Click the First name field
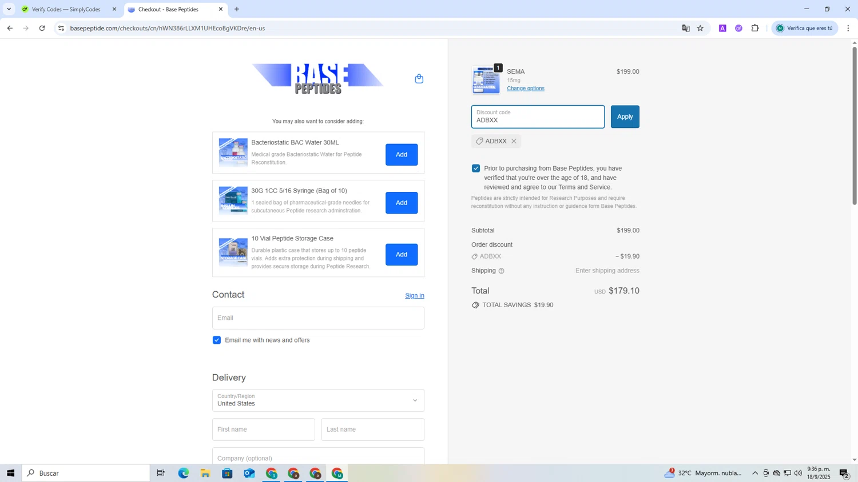 pos(264,429)
